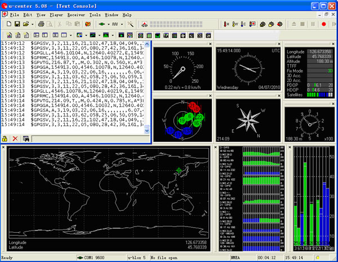Expand the connection port dropdown arrow
This screenshot has width=338, height=262.
point(108,24)
